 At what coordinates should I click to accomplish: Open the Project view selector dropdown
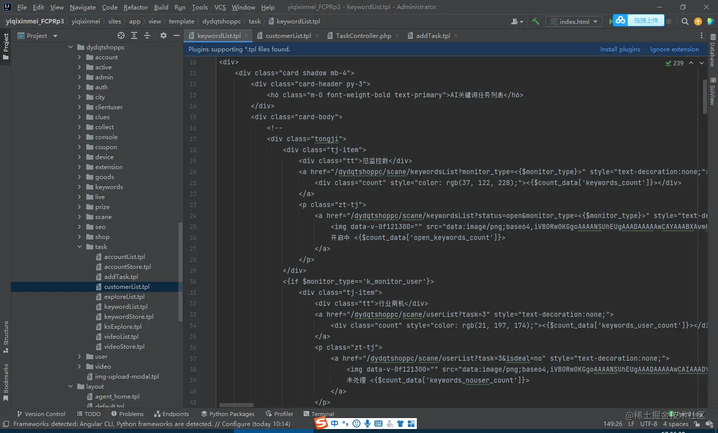pos(38,35)
